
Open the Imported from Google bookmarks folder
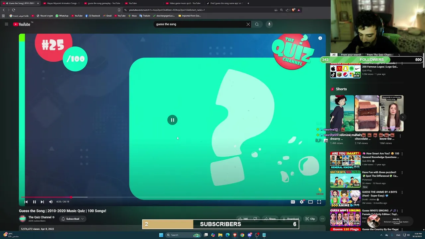click(x=190, y=16)
